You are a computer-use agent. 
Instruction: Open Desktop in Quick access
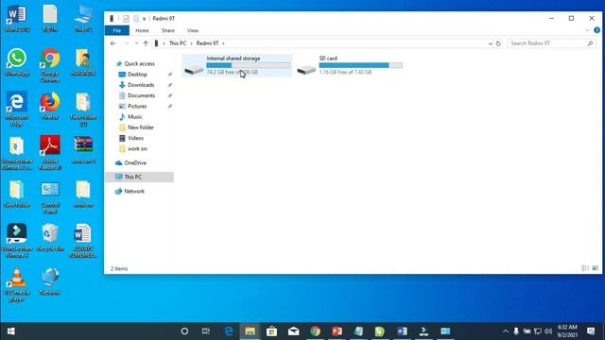pos(137,75)
